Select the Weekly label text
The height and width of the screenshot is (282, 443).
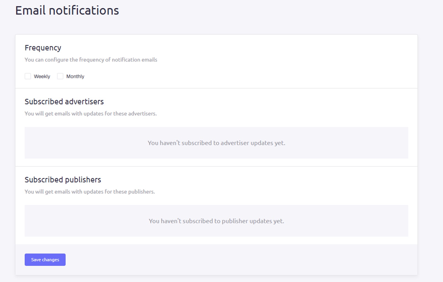pos(42,76)
